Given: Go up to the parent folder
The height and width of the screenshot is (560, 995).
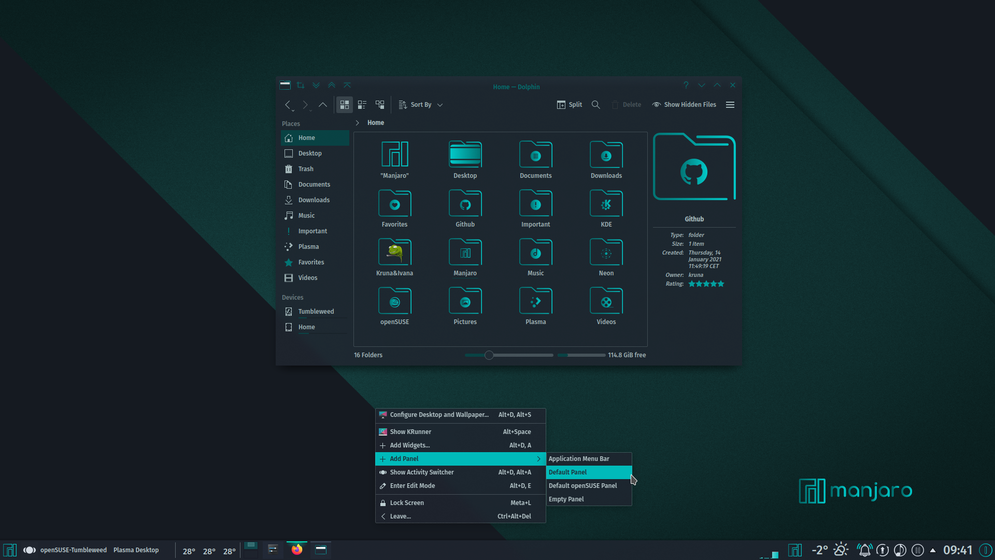Looking at the screenshot, I should 323,105.
